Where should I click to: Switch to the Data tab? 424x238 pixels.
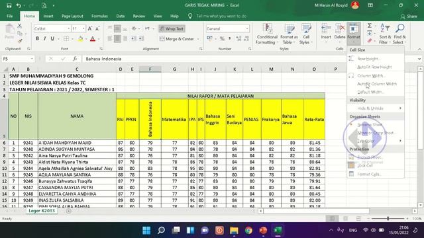click(x=121, y=16)
